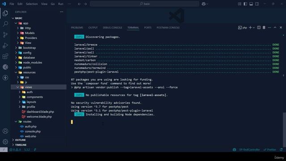This screenshot has height=161, width=286.
Task: Open terminal panel more actions menu
Action: 269,28
